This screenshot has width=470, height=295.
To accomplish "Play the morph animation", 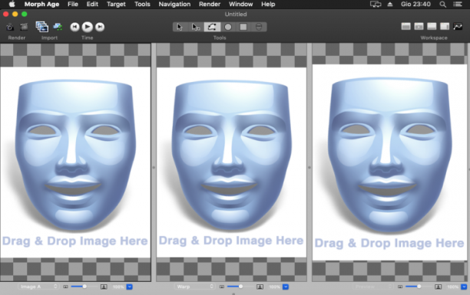I will coord(88,27).
